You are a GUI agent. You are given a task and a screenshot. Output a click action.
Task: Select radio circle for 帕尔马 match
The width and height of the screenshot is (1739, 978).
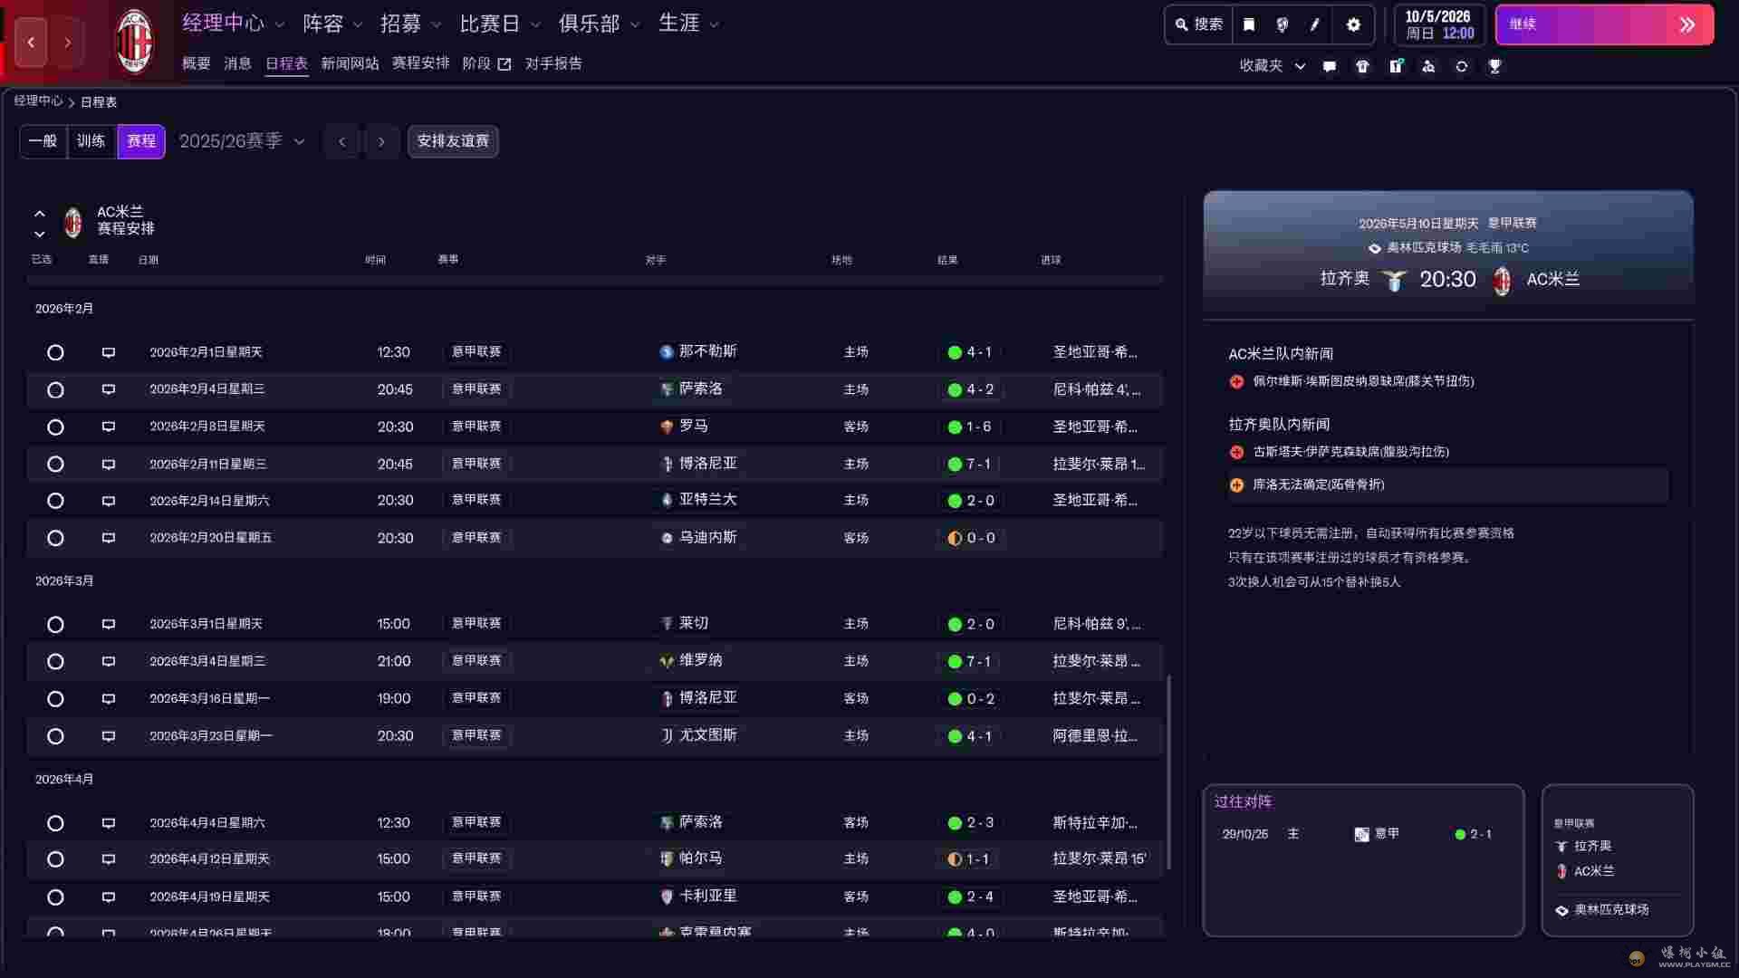(x=55, y=859)
